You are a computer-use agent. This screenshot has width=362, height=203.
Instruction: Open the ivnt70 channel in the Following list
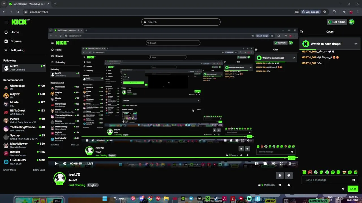pyautogui.click(x=24, y=68)
